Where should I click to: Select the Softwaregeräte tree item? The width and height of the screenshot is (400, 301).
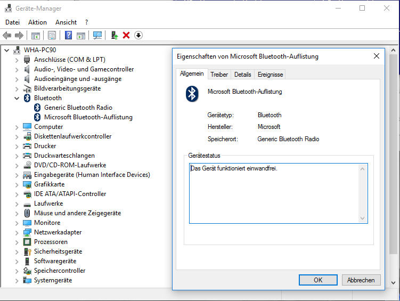click(x=55, y=261)
